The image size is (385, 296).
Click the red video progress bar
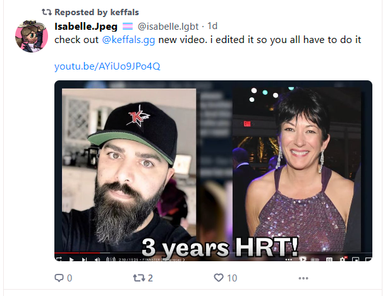[x=77, y=253]
